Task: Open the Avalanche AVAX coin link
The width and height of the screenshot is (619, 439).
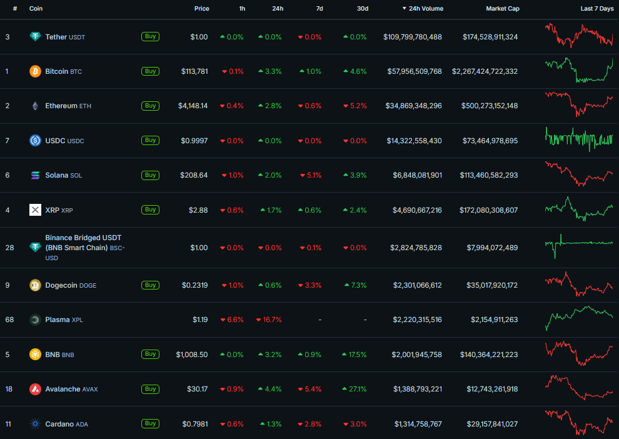Action: tap(71, 389)
